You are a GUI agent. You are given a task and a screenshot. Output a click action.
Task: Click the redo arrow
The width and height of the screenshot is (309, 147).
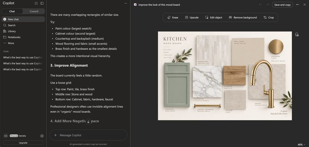(x=267, y=4)
